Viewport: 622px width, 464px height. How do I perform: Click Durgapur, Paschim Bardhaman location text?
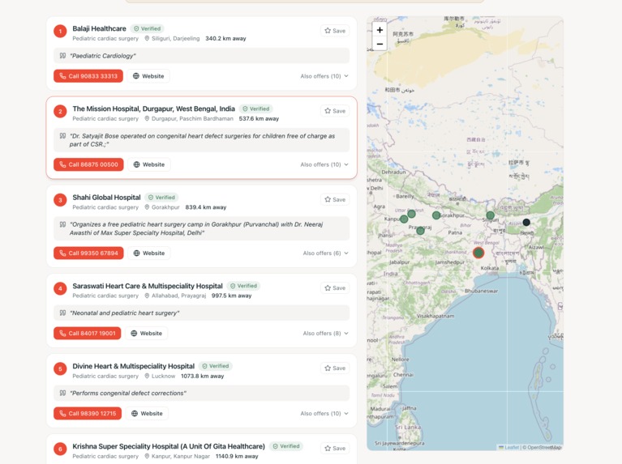192,118
